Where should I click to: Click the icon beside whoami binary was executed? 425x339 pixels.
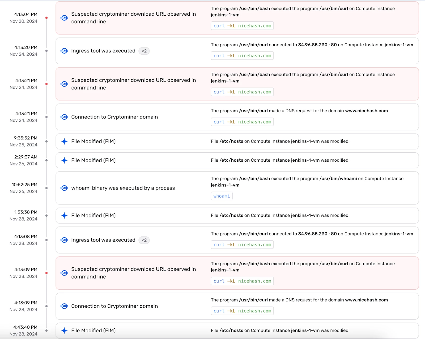click(64, 188)
